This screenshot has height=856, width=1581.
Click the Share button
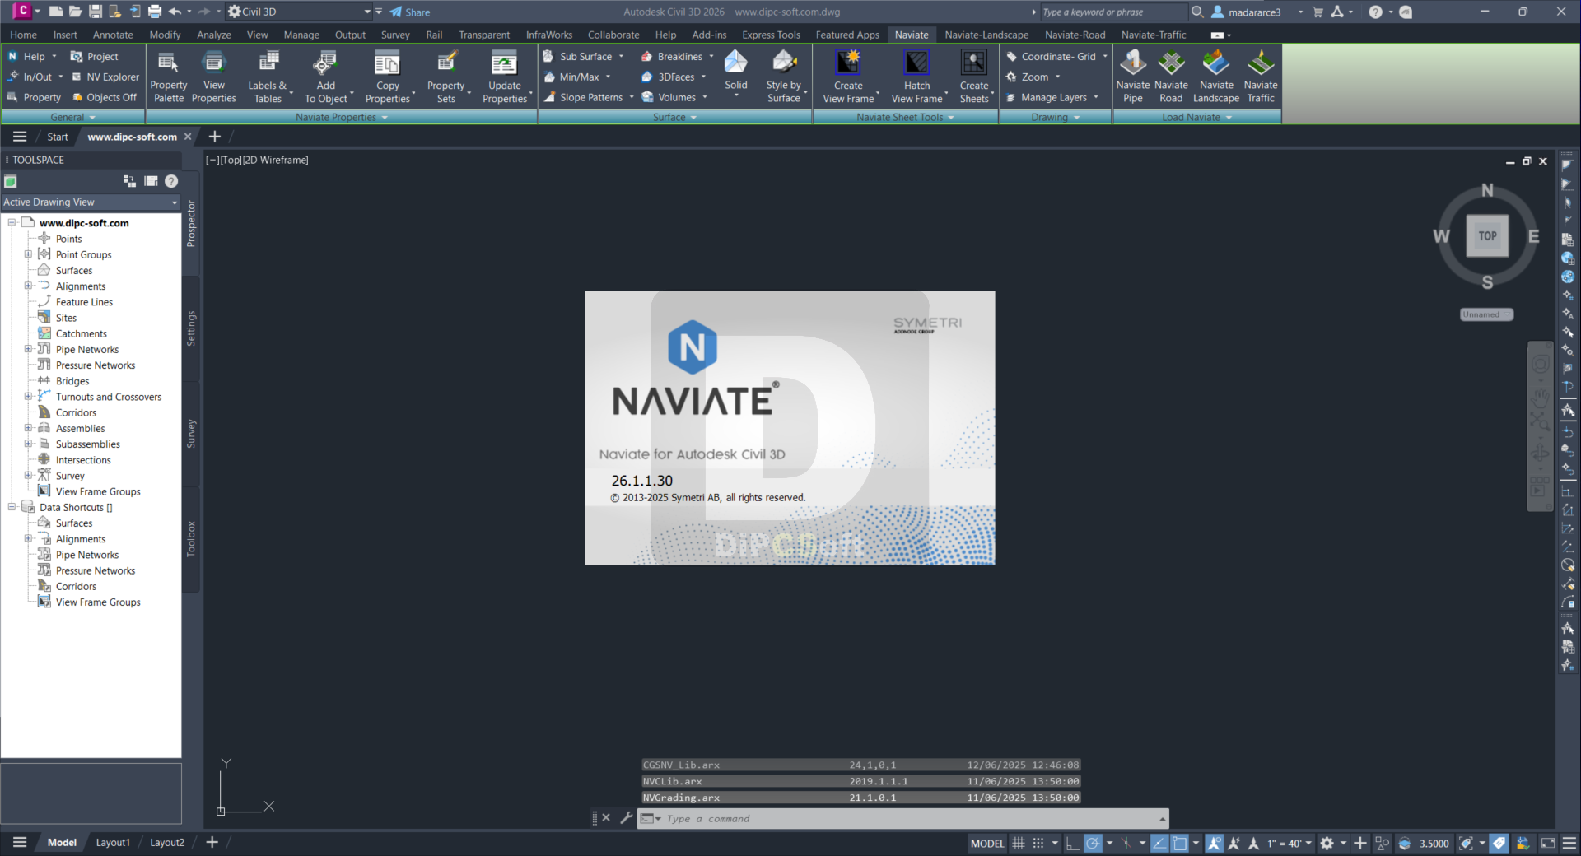tap(410, 12)
